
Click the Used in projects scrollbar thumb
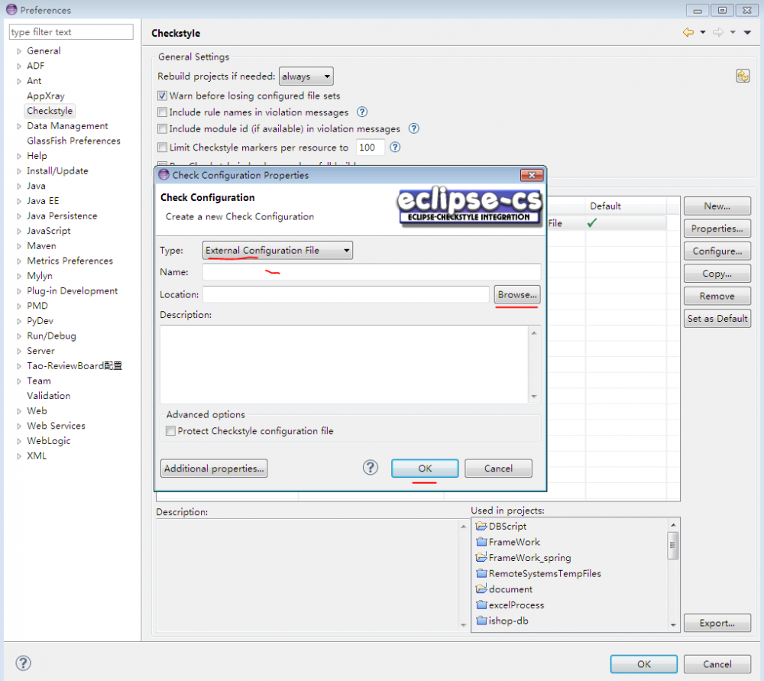tap(673, 545)
